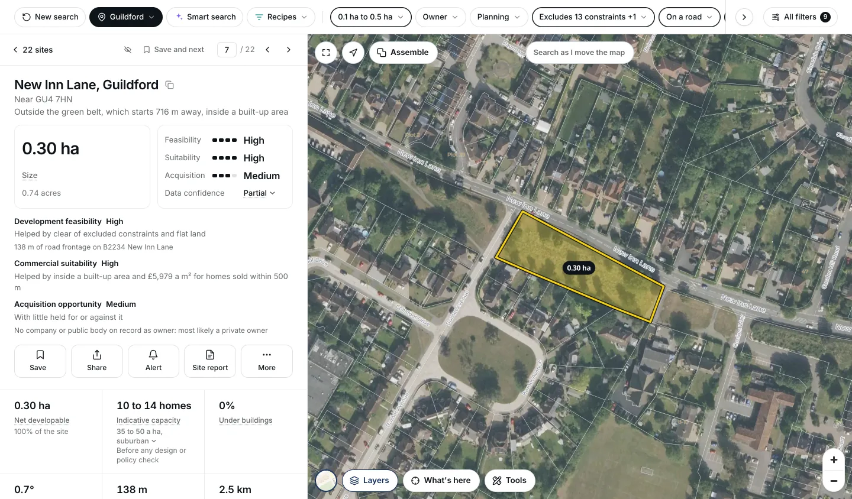Click Net developable label
The image size is (852, 499).
click(41, 420)
